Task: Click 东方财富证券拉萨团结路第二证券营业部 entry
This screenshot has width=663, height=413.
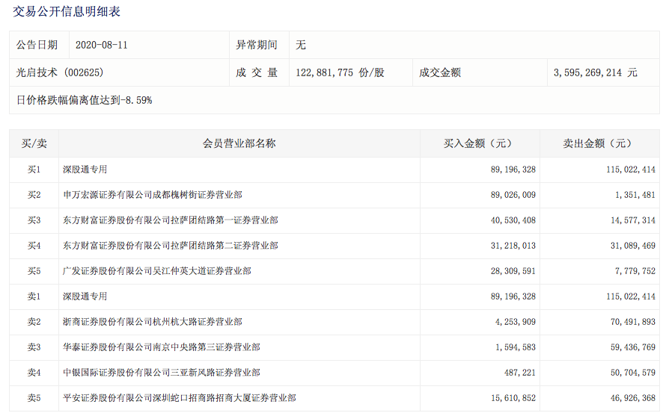Action: click(171, 246)
